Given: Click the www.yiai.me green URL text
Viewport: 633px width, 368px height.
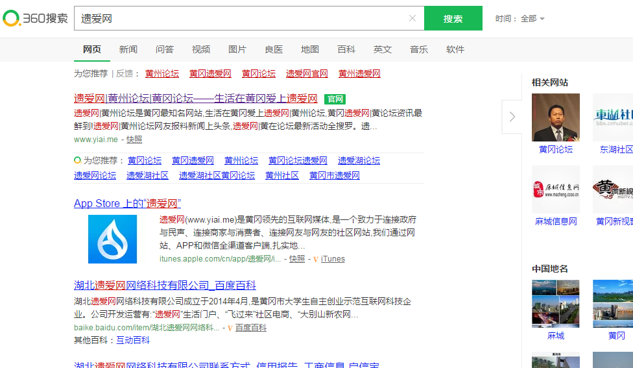Looking at the screenshot, I should (96, 140).
